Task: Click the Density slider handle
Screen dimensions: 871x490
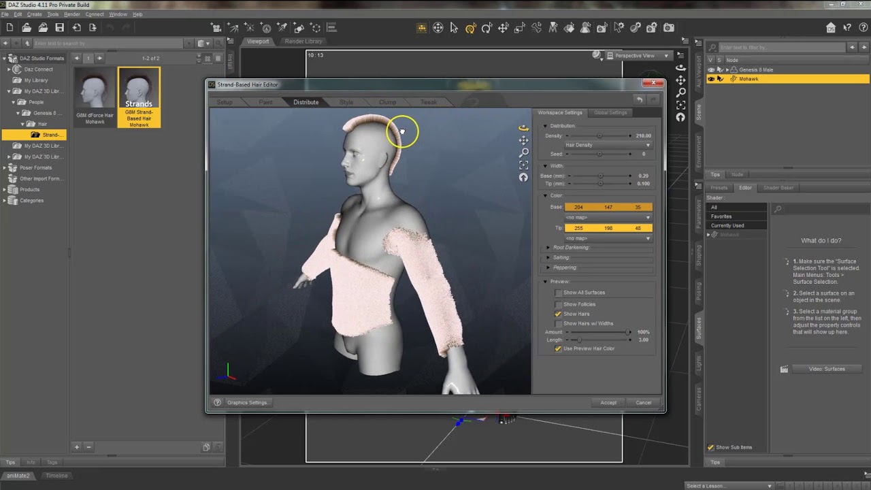Action: [x=599, y=136]
